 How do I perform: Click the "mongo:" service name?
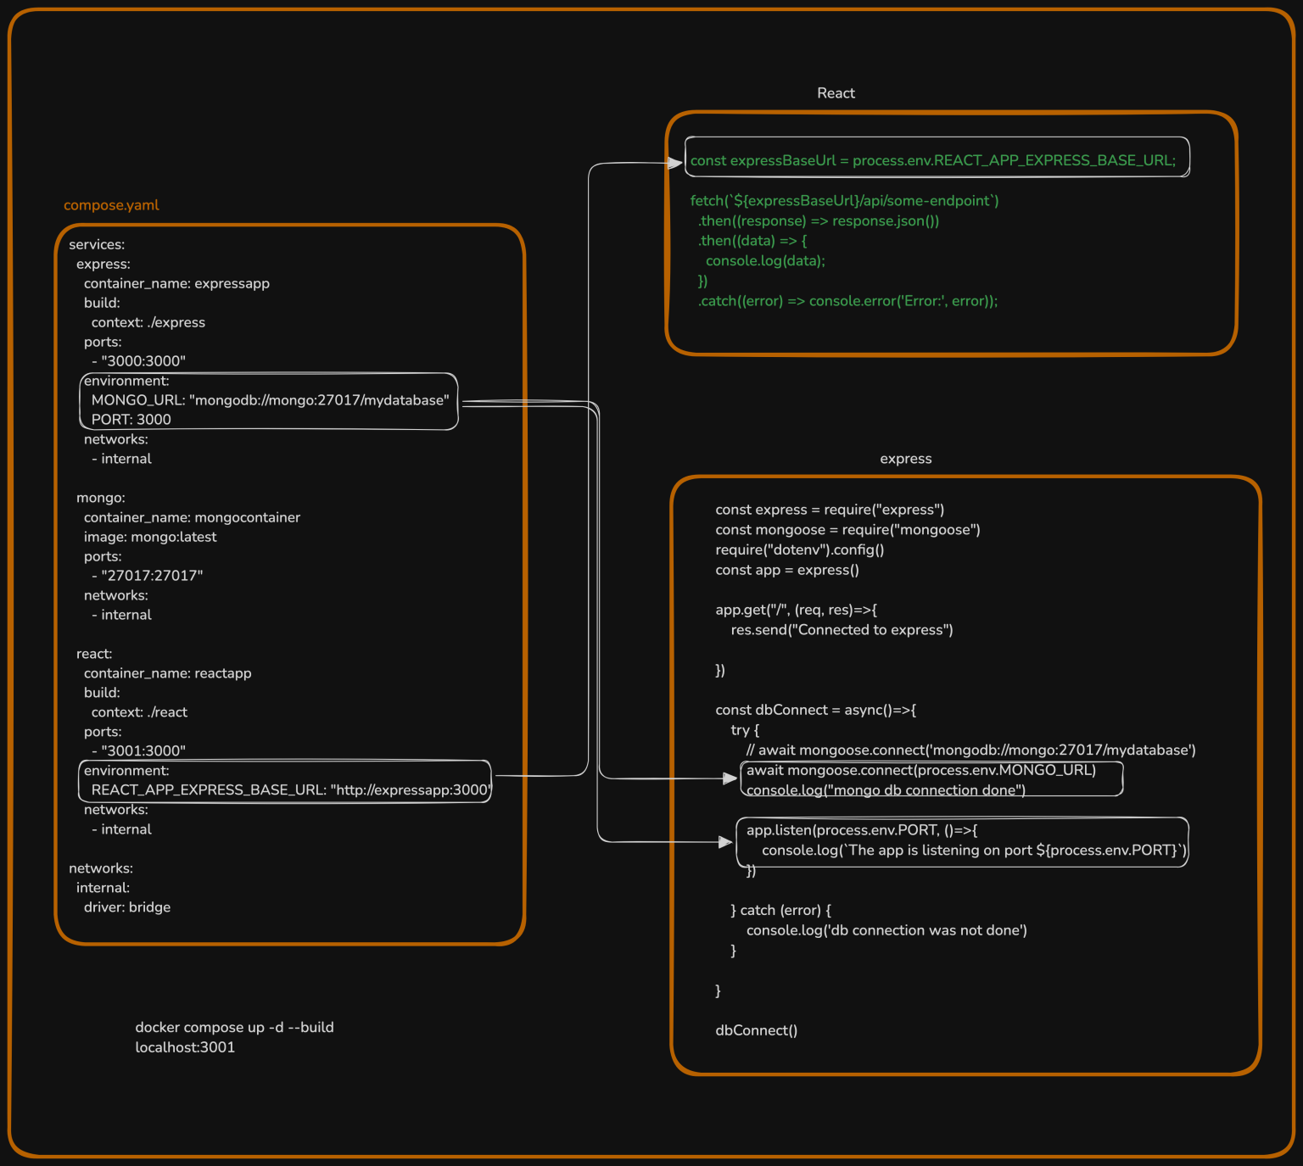[x=101, y=498]
